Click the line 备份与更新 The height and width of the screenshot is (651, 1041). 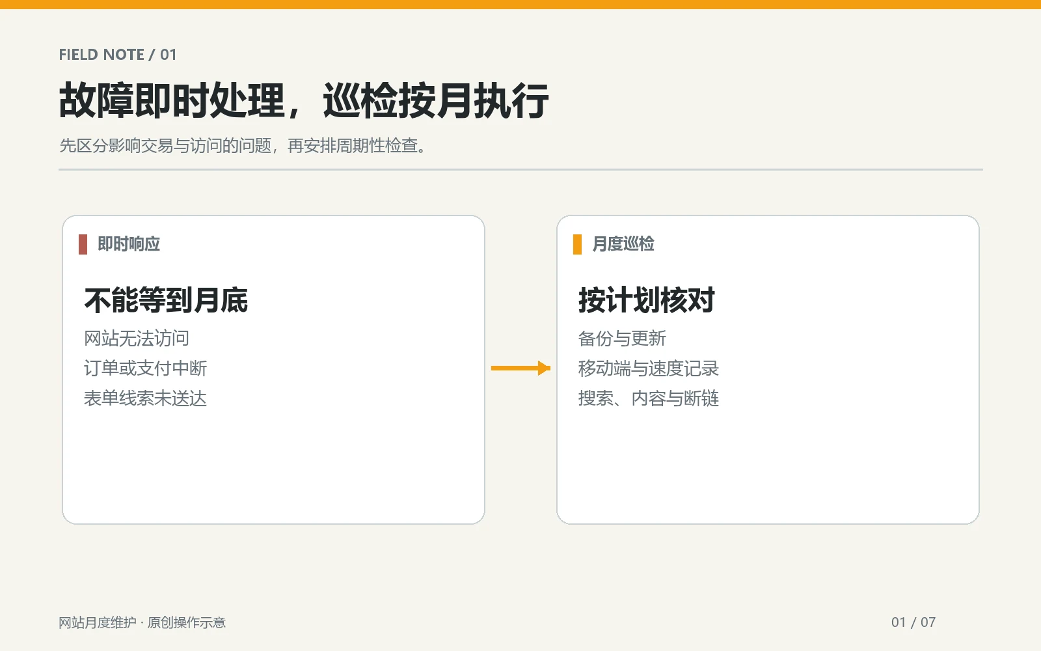click(x=623, y=339)
